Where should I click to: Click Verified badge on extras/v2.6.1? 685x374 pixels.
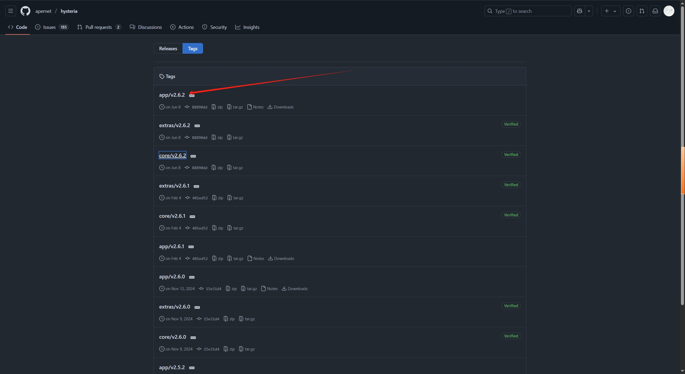[511, 185]
